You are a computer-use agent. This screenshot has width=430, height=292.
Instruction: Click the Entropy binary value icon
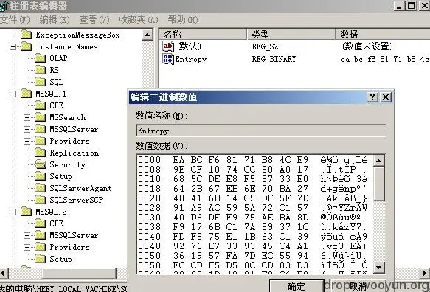[x=168, y=59]
